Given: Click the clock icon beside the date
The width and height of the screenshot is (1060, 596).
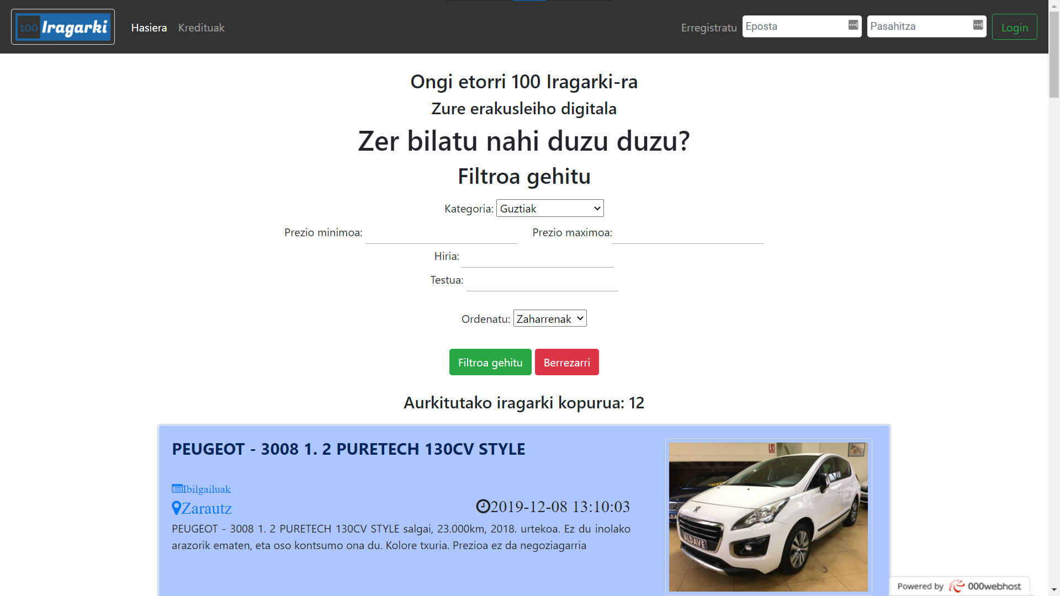Looking at the screenshot, I should click(x=483, y=507).
